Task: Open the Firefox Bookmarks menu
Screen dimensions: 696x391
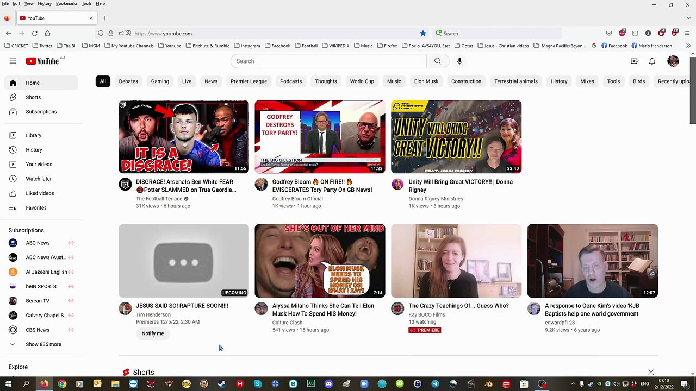Action: (x=66, y=4)
